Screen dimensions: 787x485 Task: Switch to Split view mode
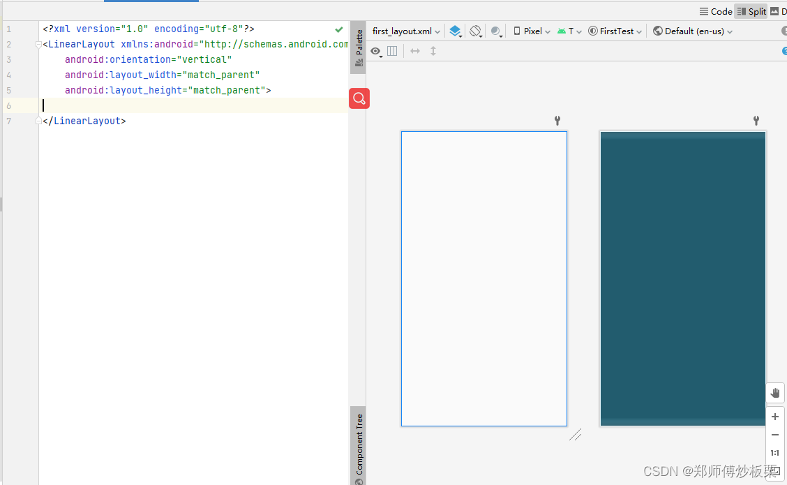point(751,11)
